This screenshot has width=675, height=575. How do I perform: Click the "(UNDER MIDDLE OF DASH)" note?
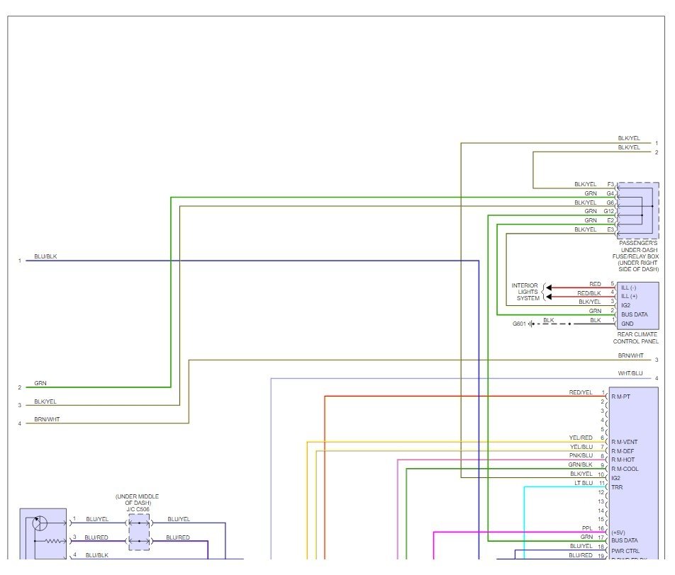click(x=138, y=499)
